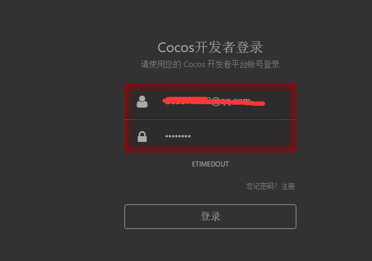Image resolution: width=372 pixels, height=261 pixels.
Task: Focus the email account input field
Action: [x=210, y=102]
